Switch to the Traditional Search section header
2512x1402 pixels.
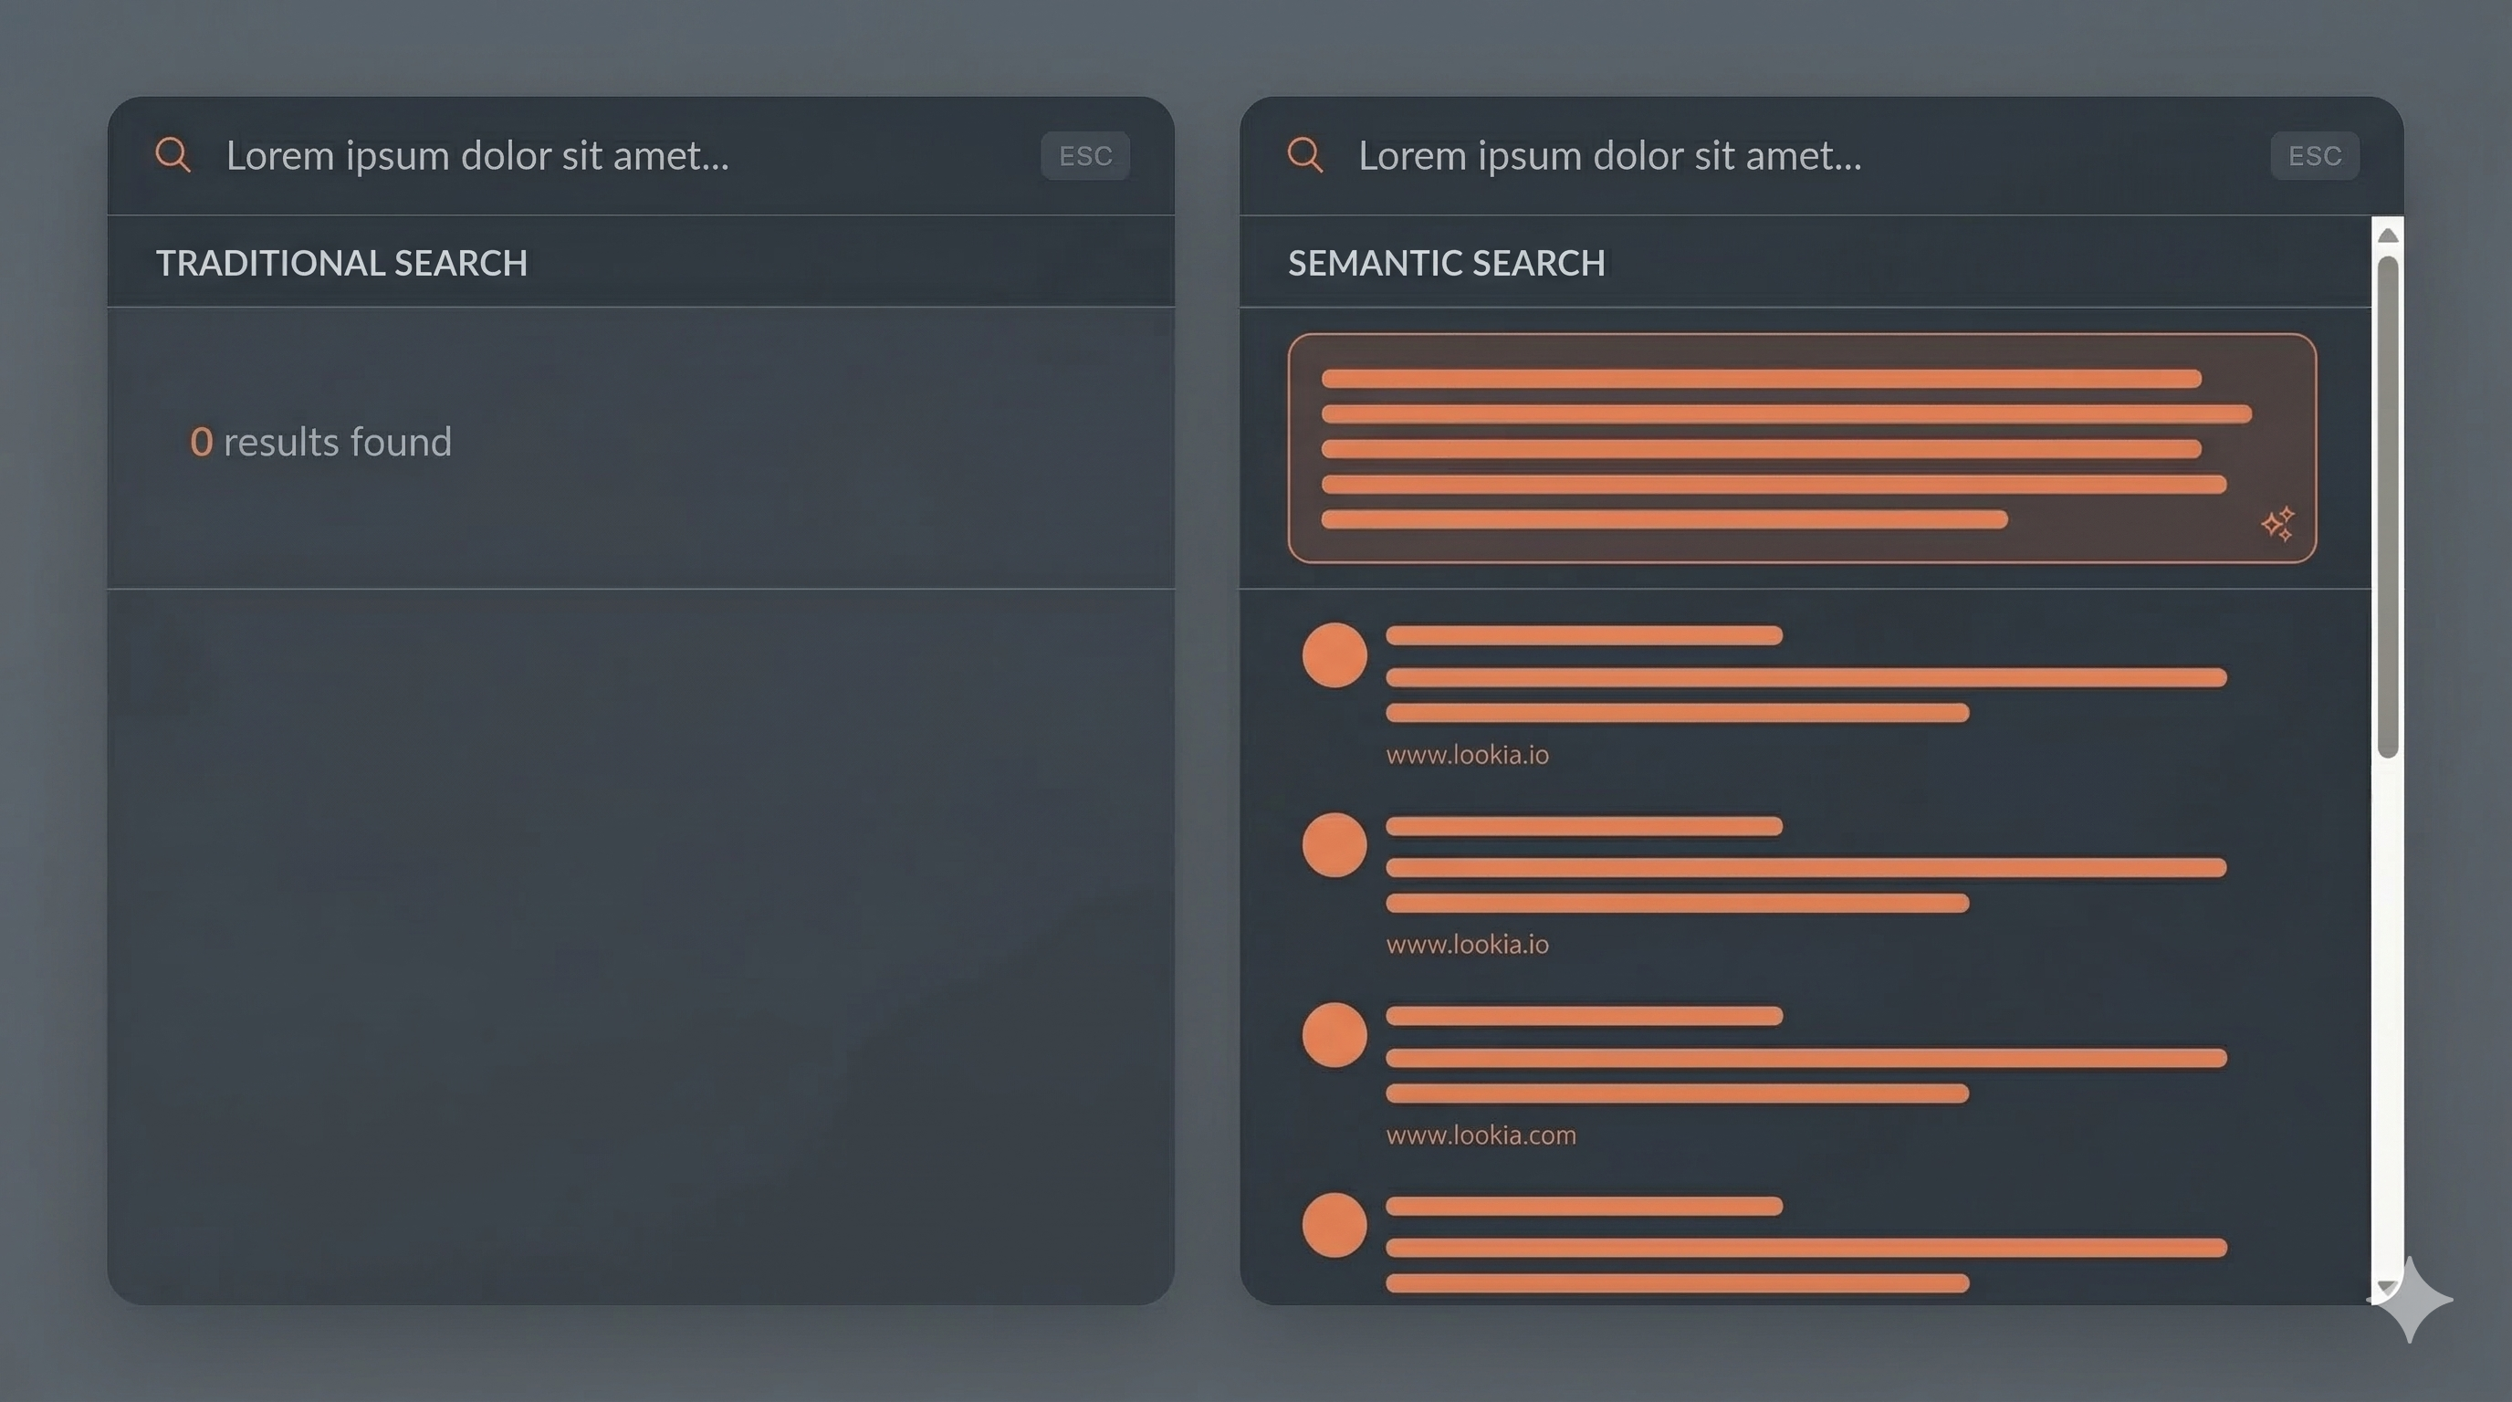341,261
